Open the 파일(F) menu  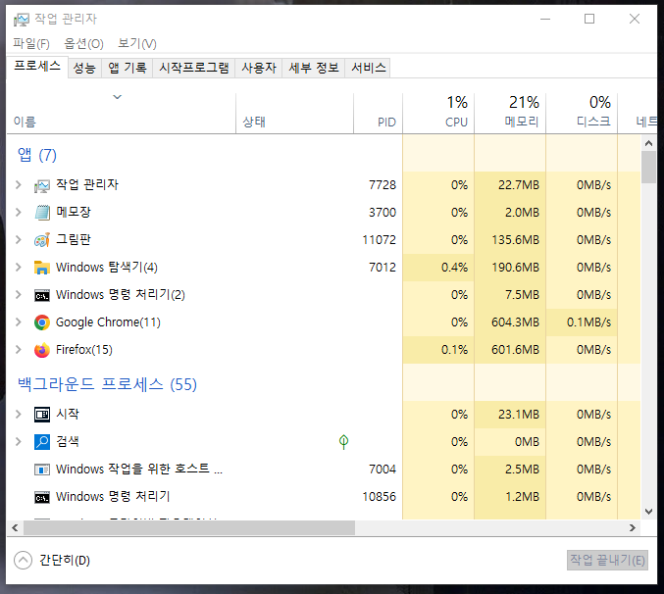tap(31, 43)
